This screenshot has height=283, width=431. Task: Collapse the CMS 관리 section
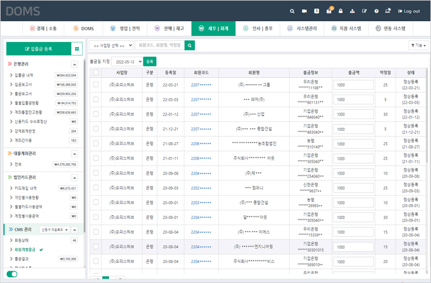pos(74,230)
